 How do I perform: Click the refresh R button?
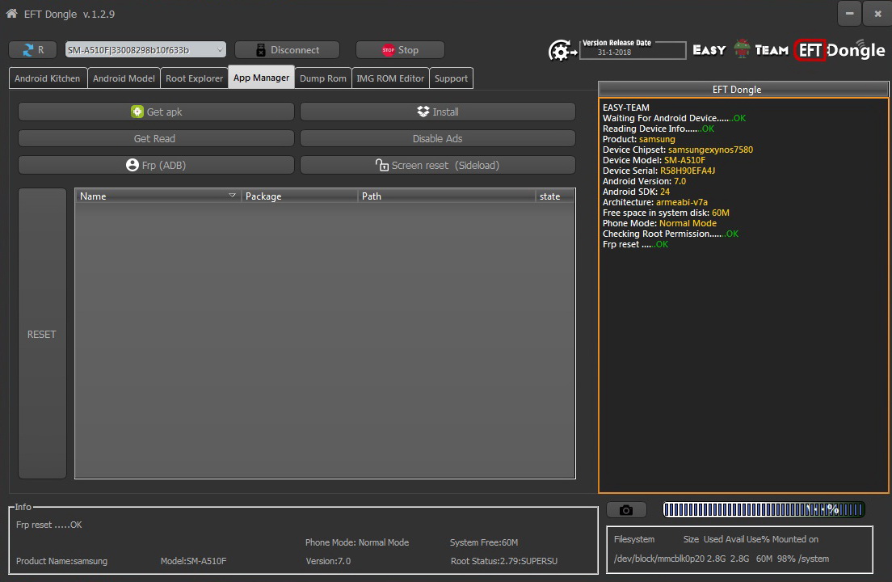pos(33,50)
